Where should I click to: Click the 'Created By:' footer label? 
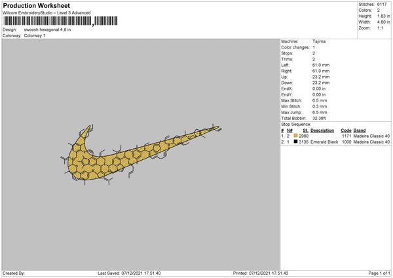pos(14,273)
